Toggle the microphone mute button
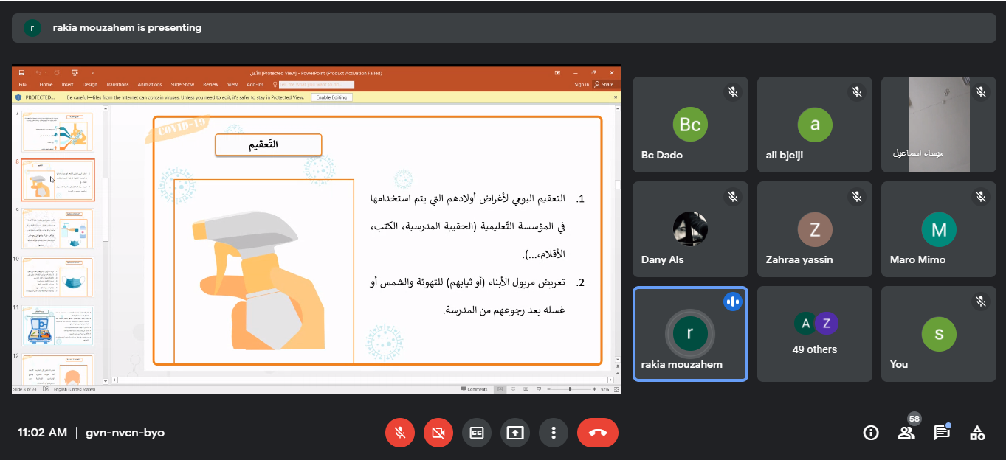This screenshot has height=460, width=1006. tap(400, 433)
